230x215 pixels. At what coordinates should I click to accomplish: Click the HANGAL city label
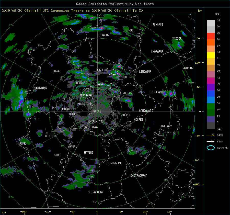pos(72,146)
